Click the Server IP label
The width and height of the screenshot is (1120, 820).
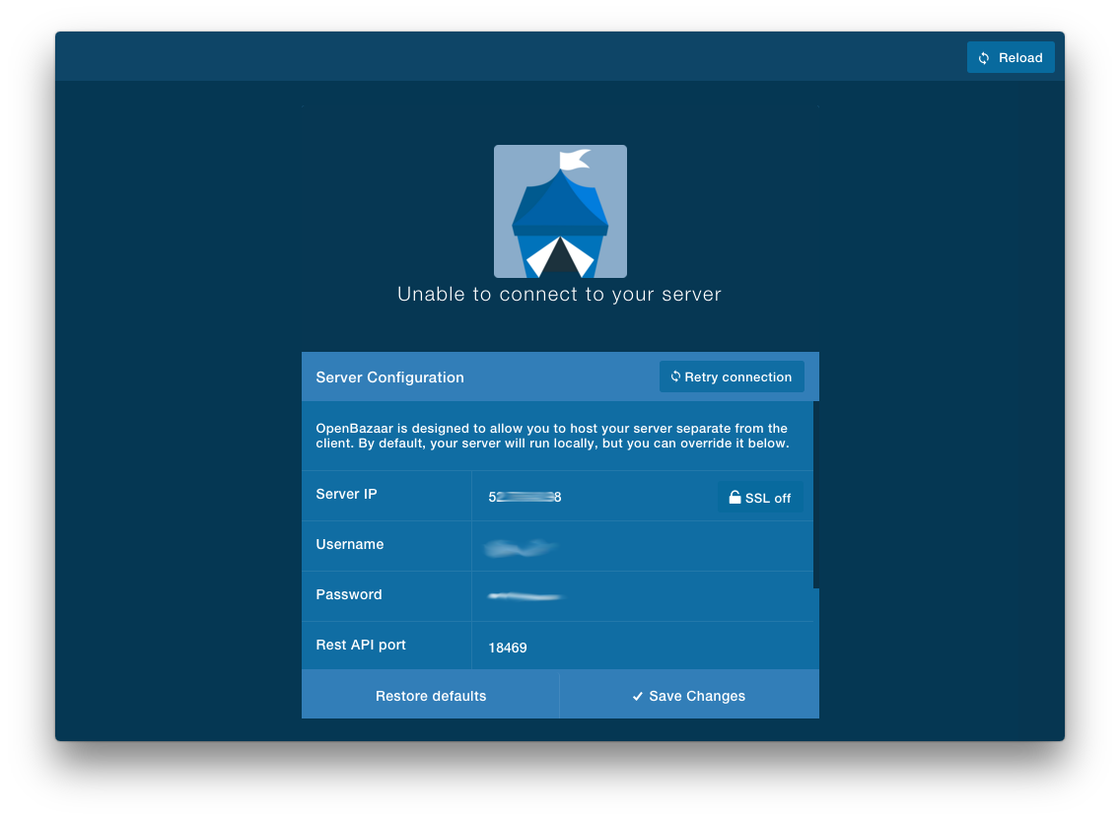tap(346, 495)
